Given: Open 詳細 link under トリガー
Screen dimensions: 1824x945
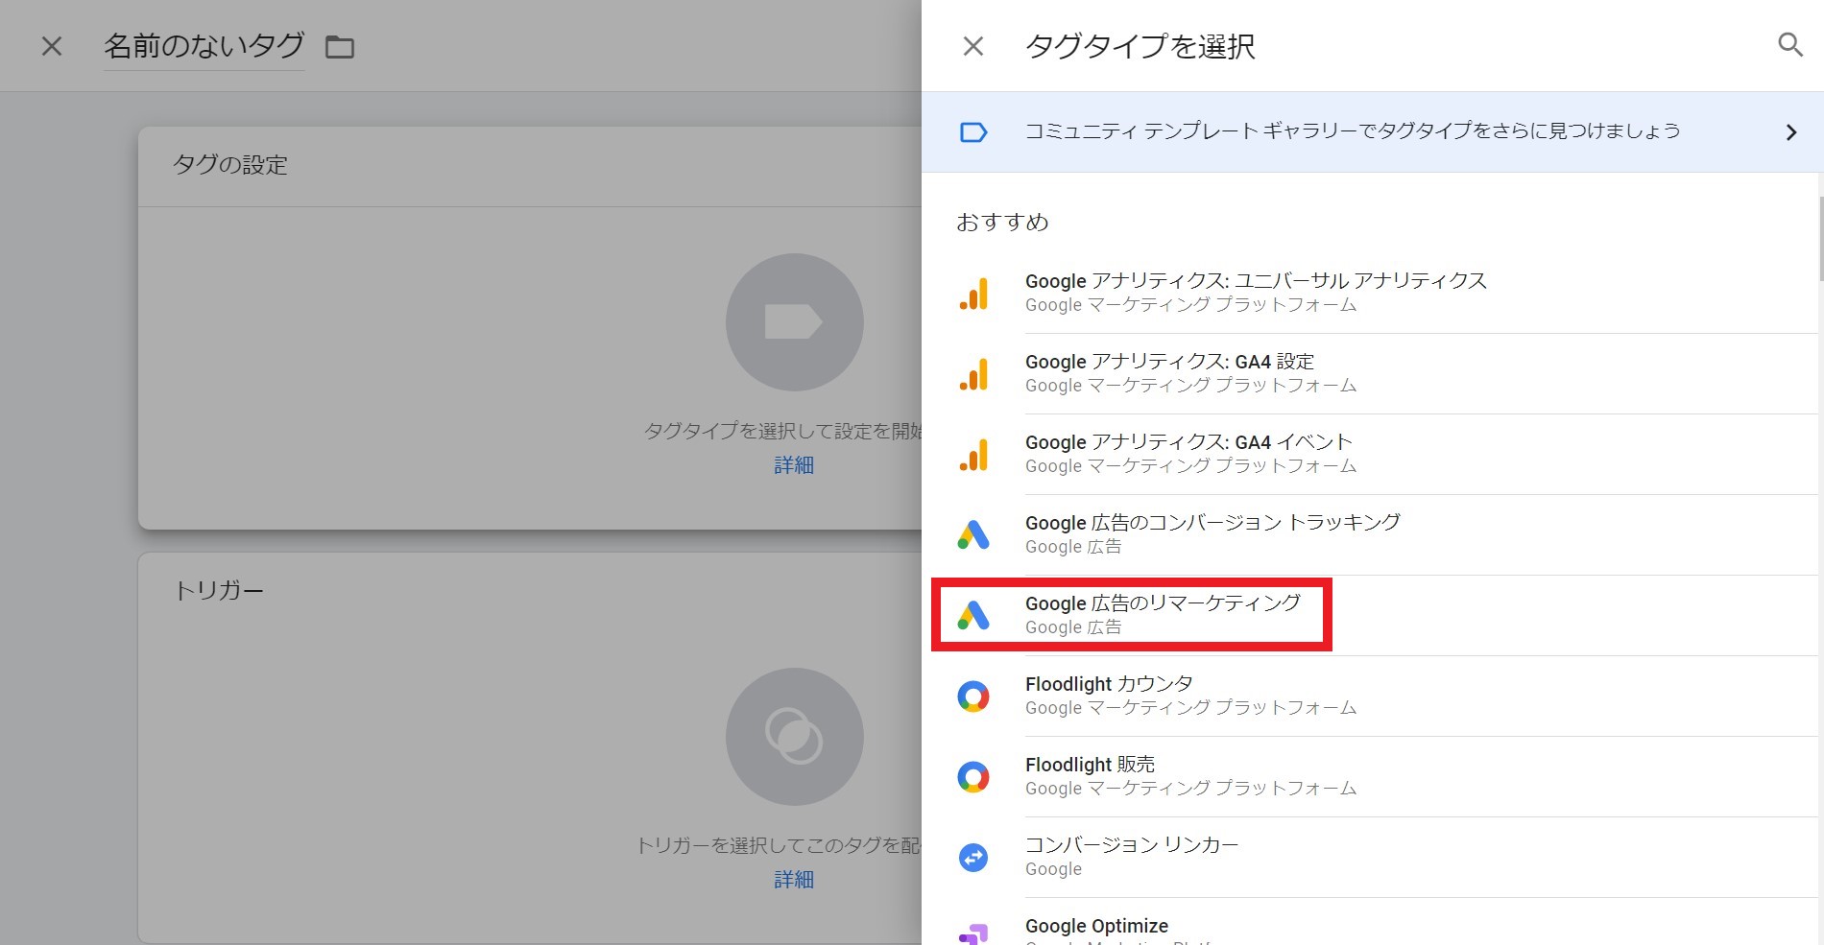Looking at the screenshot, I should (794, 880).
